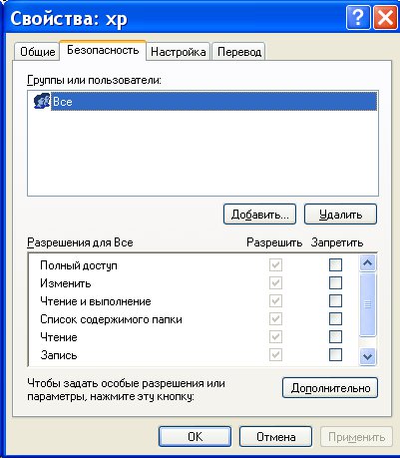The width and height of the screenshot is (400, 458).
Task: Open Дополнительно special permissions settings
Action: point(330,388)
